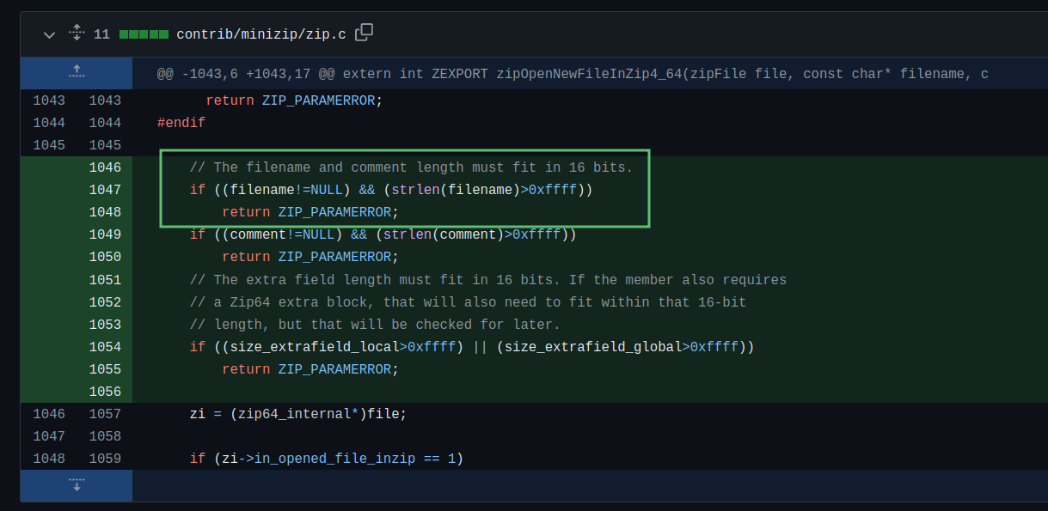Copy the contrib/minizip/zip.c file path
Viewport: 1048px width, 511px height.
(x=365, y=33)
